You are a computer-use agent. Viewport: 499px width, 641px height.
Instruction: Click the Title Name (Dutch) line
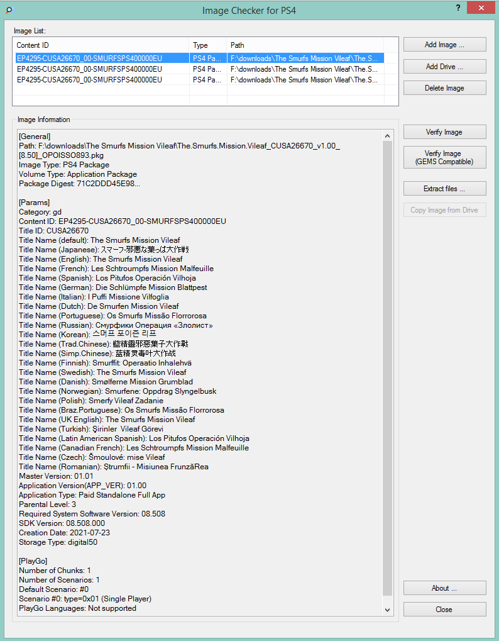click(99, 306)
